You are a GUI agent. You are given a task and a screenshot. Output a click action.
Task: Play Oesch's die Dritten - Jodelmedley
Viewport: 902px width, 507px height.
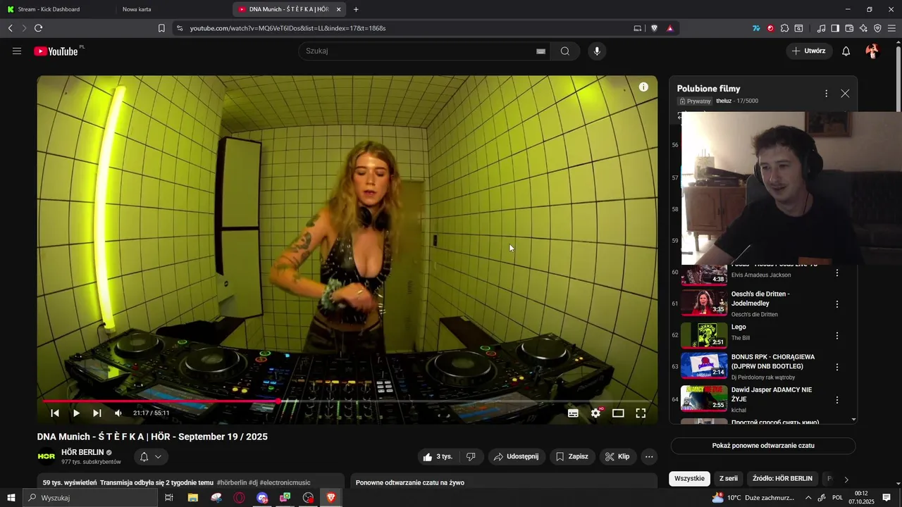pyautogui.click(x=760, y=299)
